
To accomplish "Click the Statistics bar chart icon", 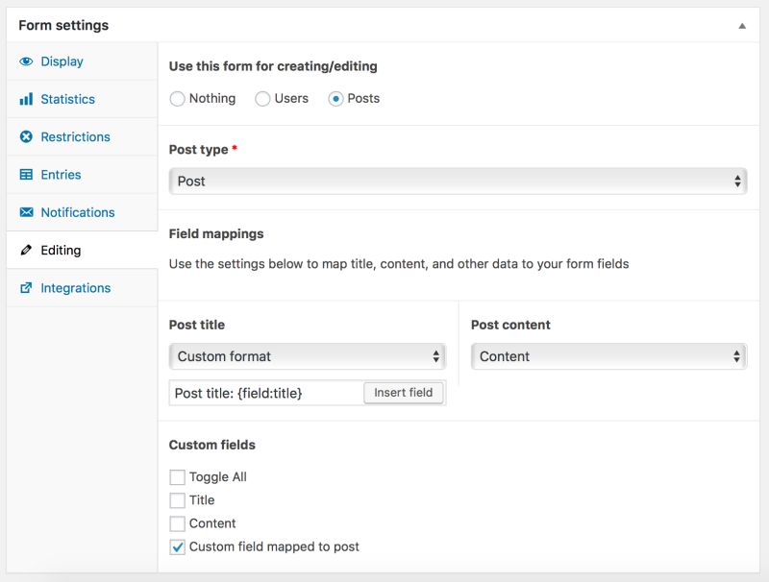I will click(x=25, y=99).
